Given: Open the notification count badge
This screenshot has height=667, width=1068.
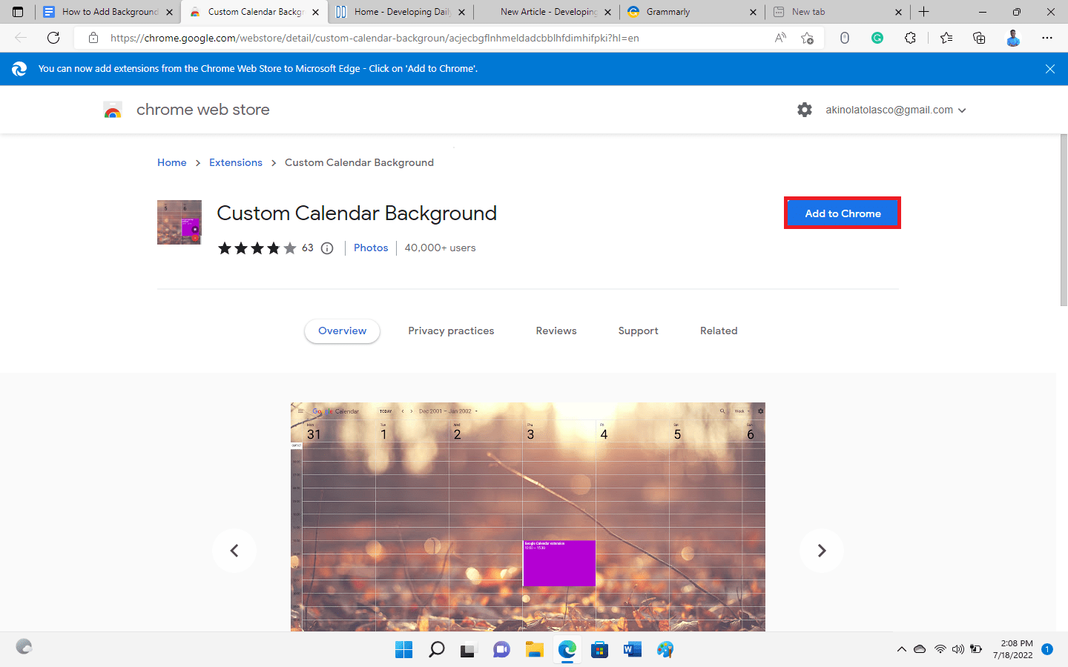Looking at the screenshot, I should pos(1047,649).
